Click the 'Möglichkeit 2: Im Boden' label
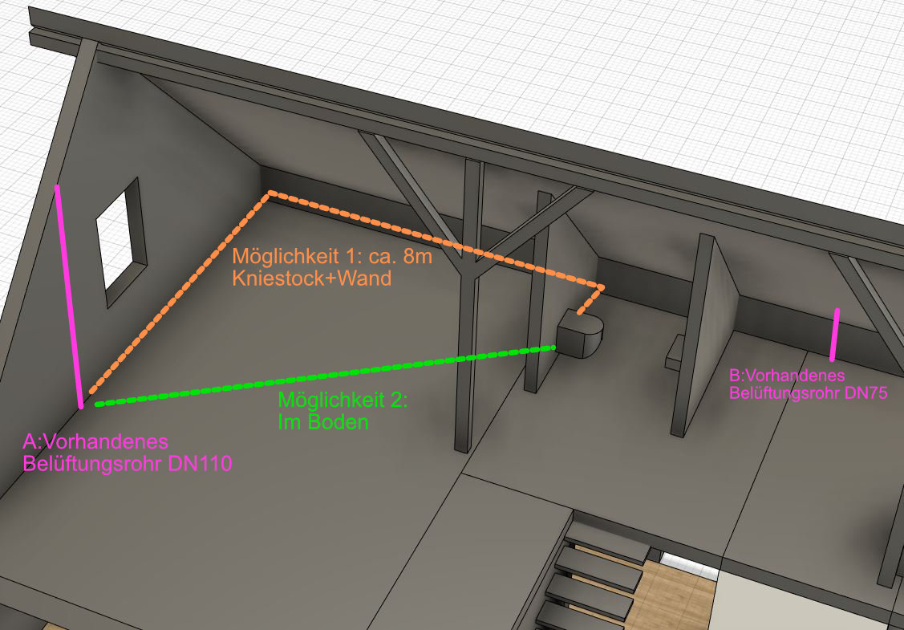Viewport: 904px width, 630px height. pyautogui.click(x=343, y=411)
